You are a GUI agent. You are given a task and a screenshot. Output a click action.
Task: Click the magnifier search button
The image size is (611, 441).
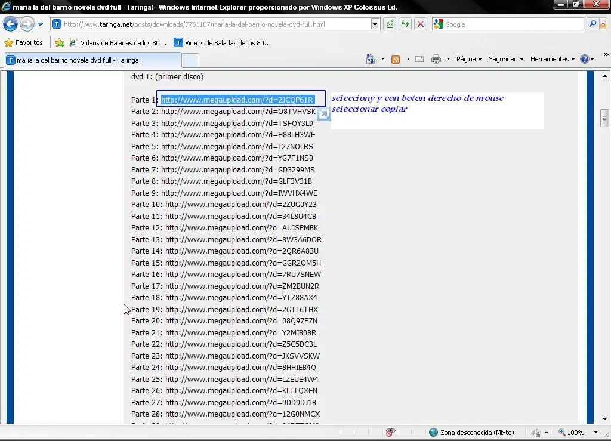(593, 24)
